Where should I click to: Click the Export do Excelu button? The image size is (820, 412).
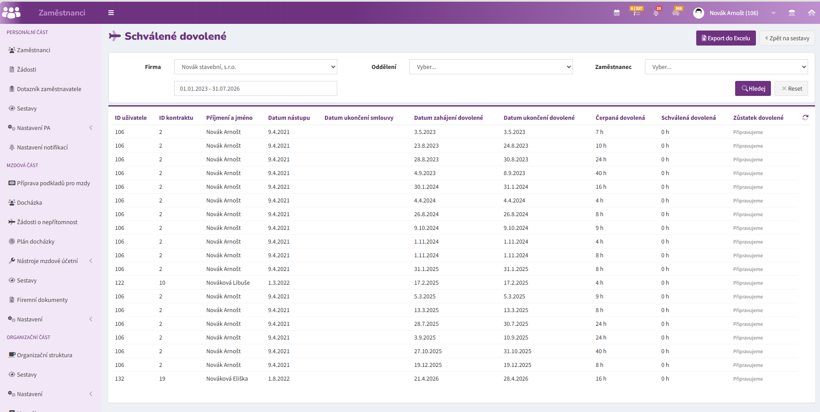click(726, 38)
